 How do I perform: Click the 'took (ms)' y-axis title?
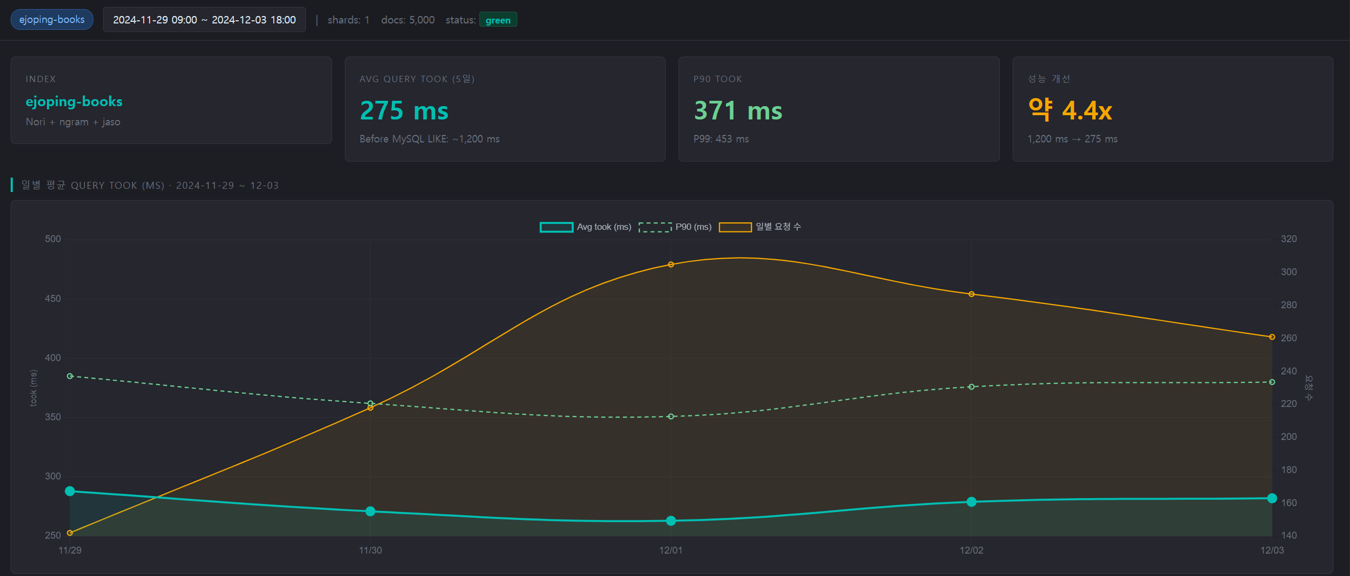[x=34, y=388]
